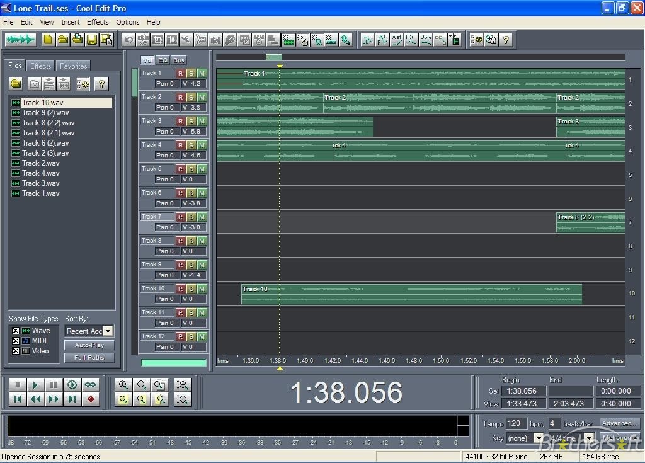Open the File menu
Screen dimensions: 645x463
click(x=8, y=22)
